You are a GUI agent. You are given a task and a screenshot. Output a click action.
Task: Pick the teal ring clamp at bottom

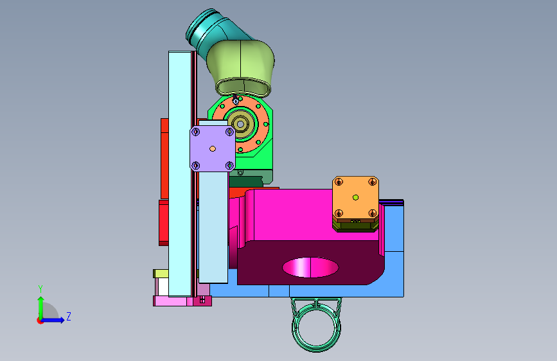click(x=316, y=326)
